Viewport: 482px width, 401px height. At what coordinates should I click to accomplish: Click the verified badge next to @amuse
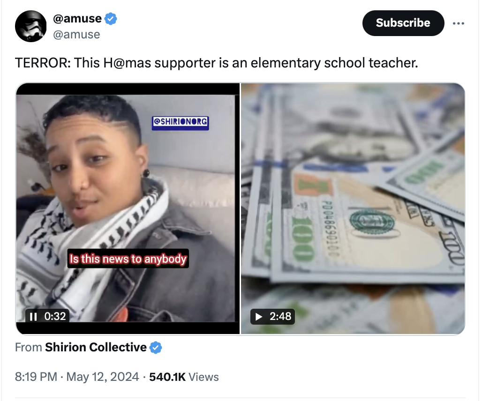pos(111,19)
